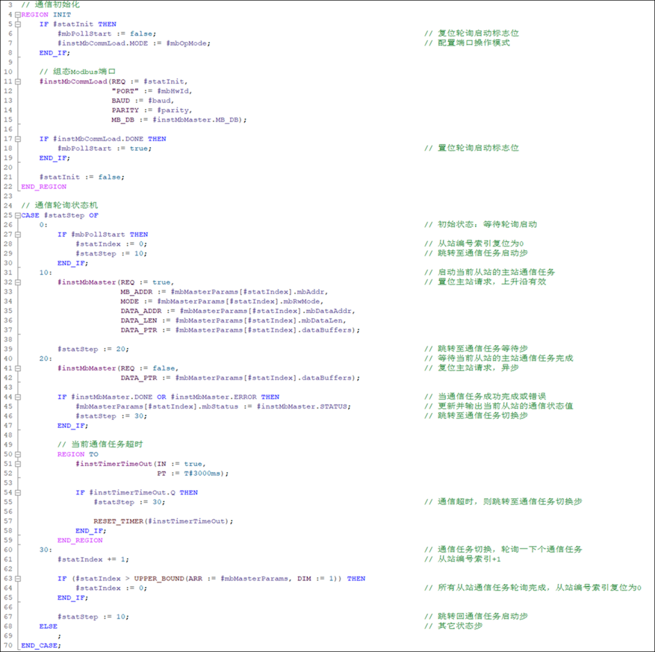
Task: Click '#mbPollStart := false;' on line 6
Action: coord(107,34)
